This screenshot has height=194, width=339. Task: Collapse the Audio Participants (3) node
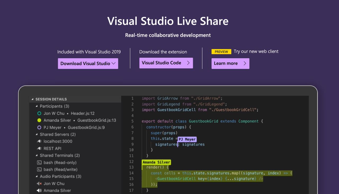click(x=37, y=177)
